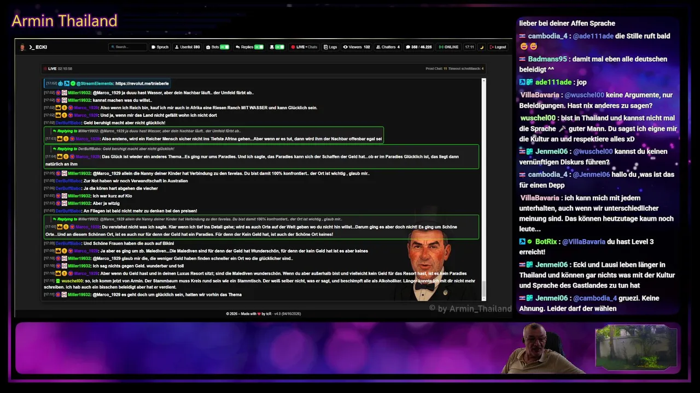Click 'Aber ja witzig' message text
This screenshot has width=700, height=393.
[106, 203]
